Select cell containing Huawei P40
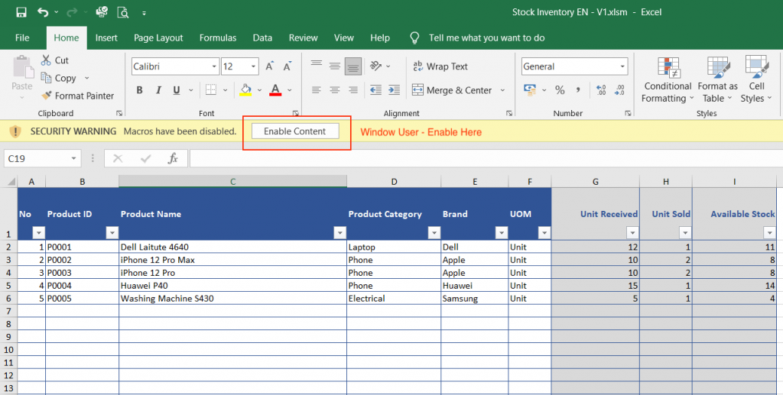Screen dimensions: 783x395 click(232, 286)
